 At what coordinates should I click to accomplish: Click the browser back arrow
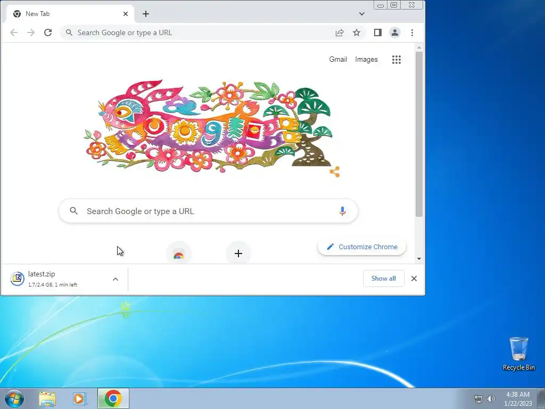pos(14,32)
